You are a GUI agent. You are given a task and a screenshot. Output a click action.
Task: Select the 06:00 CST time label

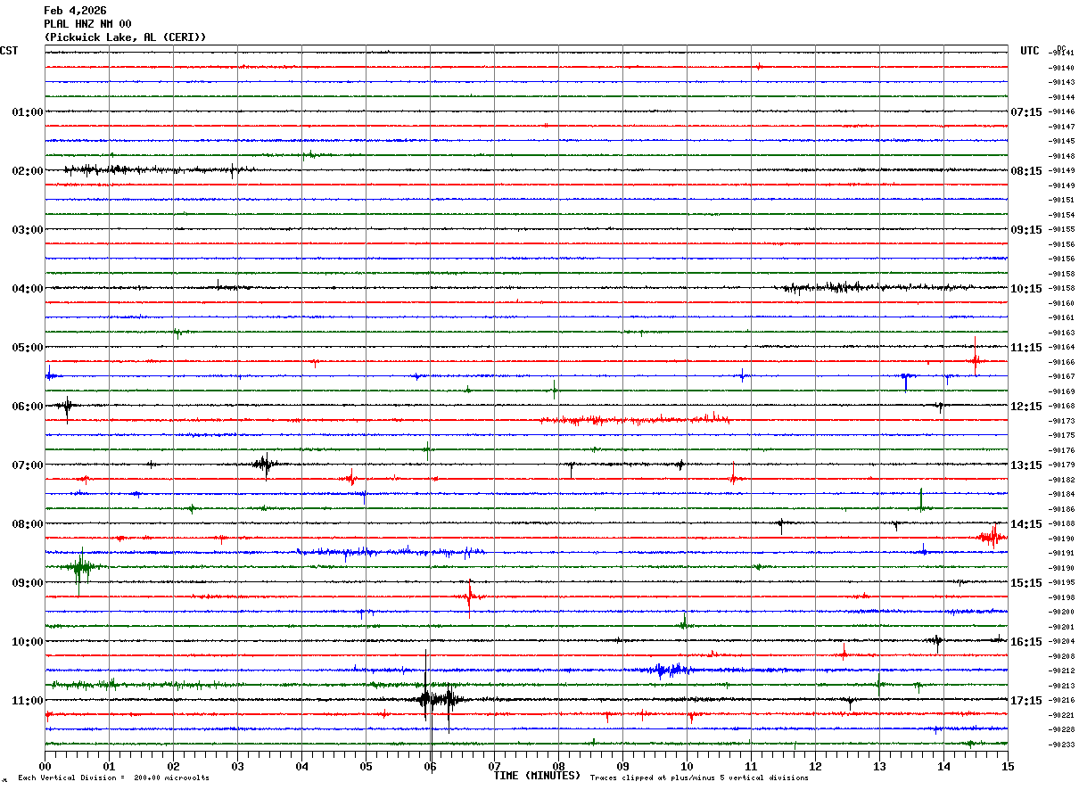(x=27, y=407)
